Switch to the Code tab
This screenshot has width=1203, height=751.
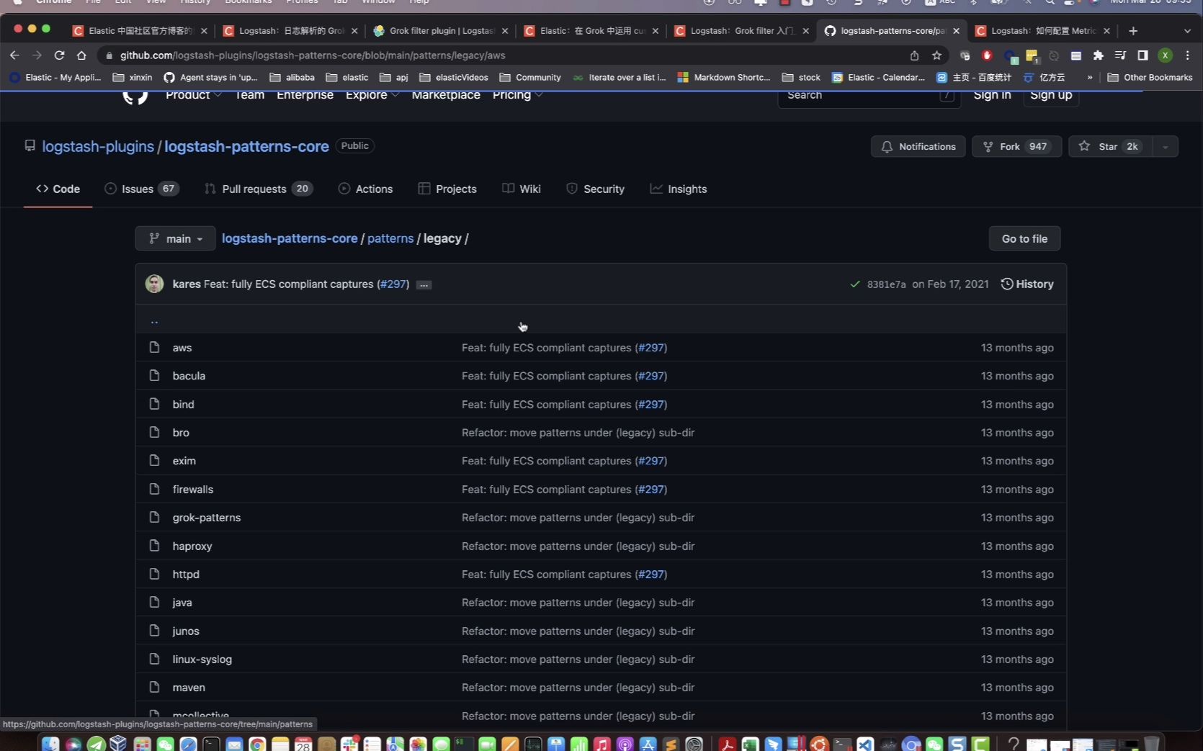58,189
